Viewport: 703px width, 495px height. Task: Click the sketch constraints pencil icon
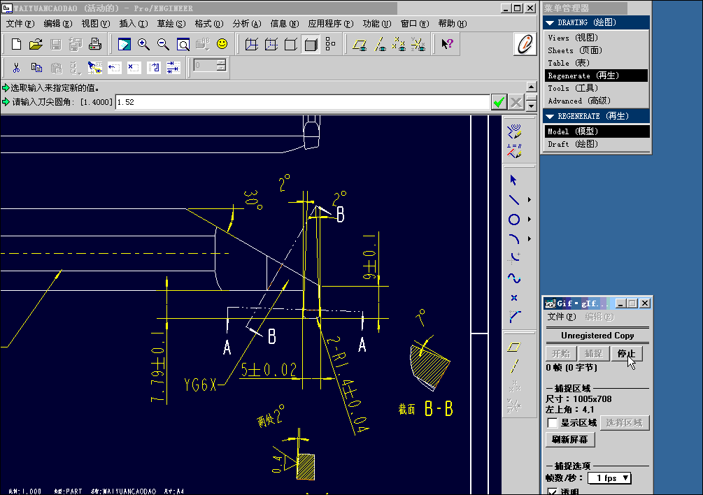pos(514,151)
